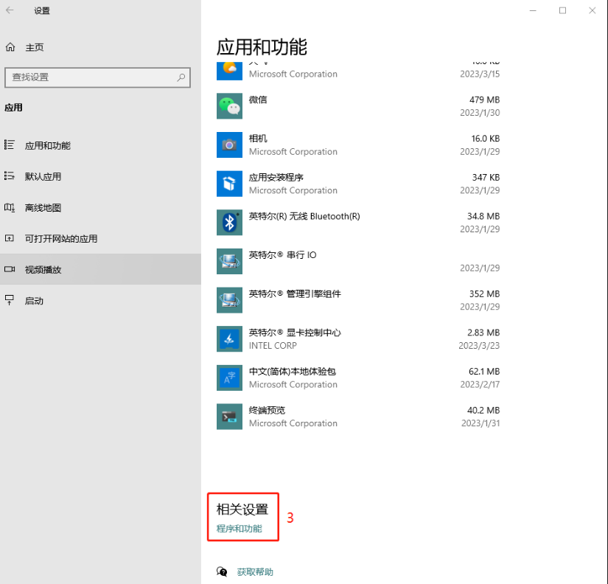
Task: Click the 视频播放 camera icon in sidebar
Action: [10, 269]
